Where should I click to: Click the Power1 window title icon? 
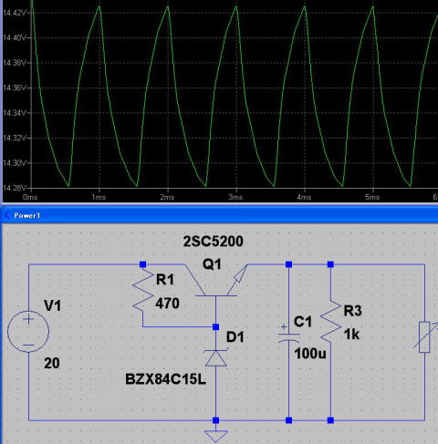click(7, 216)
